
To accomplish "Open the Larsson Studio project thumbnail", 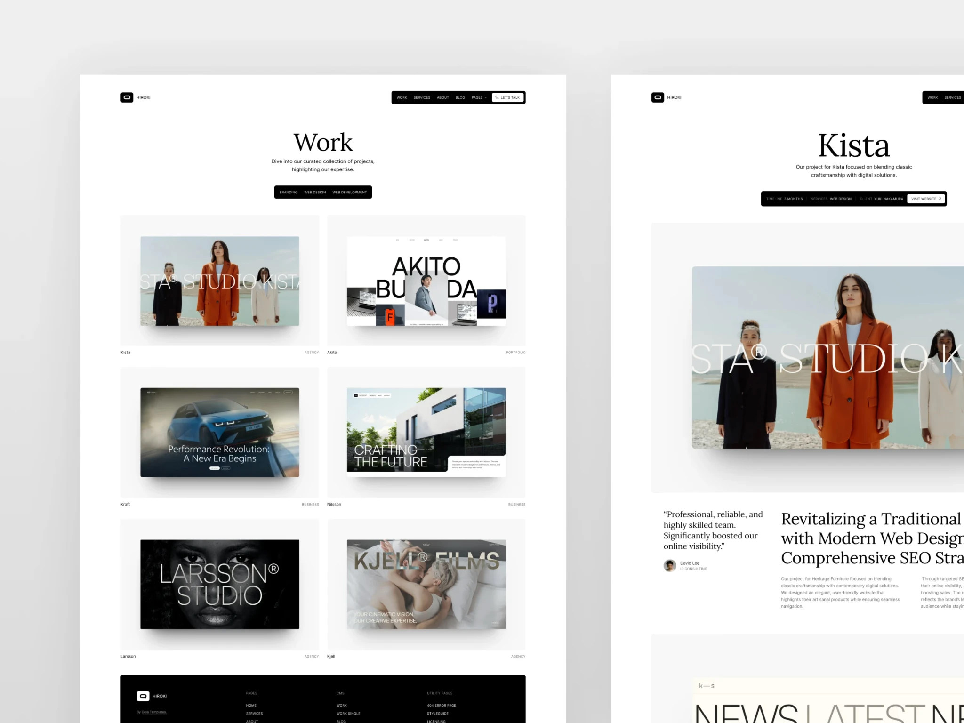I will (x=219, y=584).
